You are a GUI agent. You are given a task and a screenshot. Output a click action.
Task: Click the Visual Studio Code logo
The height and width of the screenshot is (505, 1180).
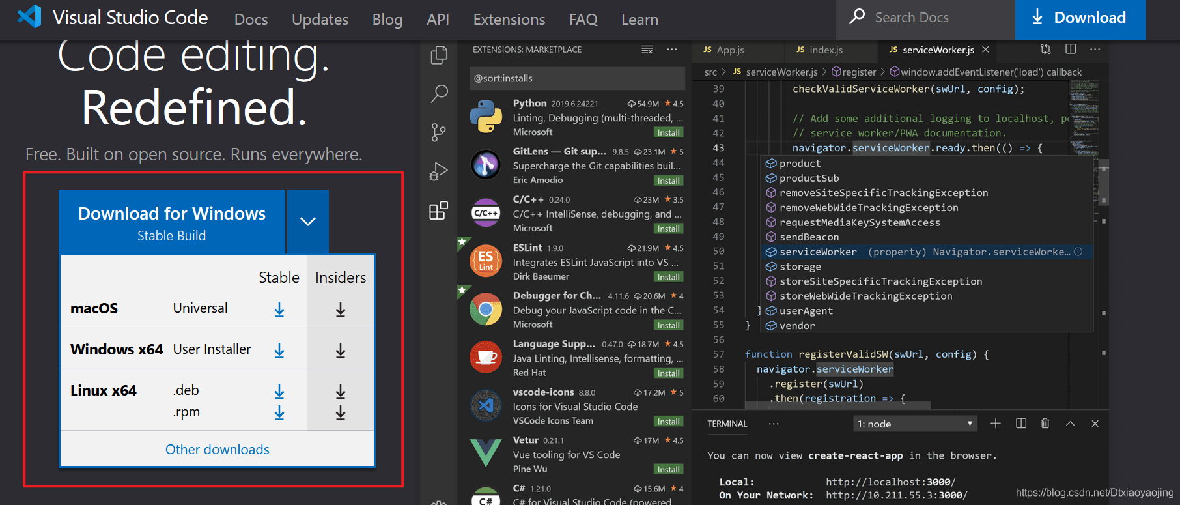tap(29, 16)
